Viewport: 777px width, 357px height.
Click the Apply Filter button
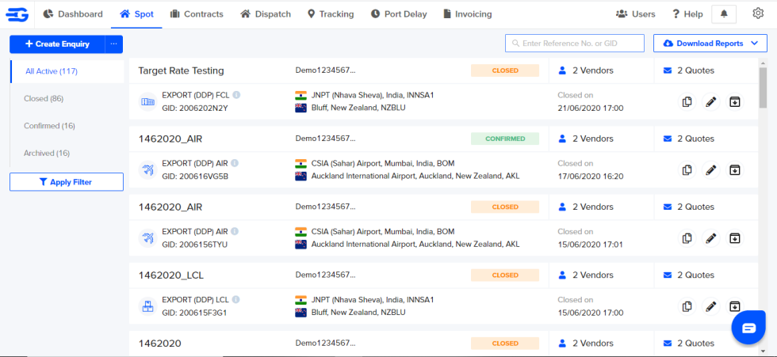point(67,182)
